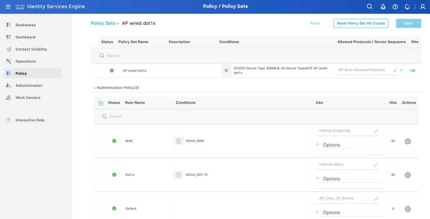Open Interactive Help in the sidebar
The image size is (430, 219).
point(33,120)
